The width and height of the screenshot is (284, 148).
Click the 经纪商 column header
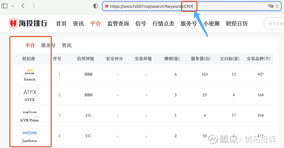[x=29, y=59]
